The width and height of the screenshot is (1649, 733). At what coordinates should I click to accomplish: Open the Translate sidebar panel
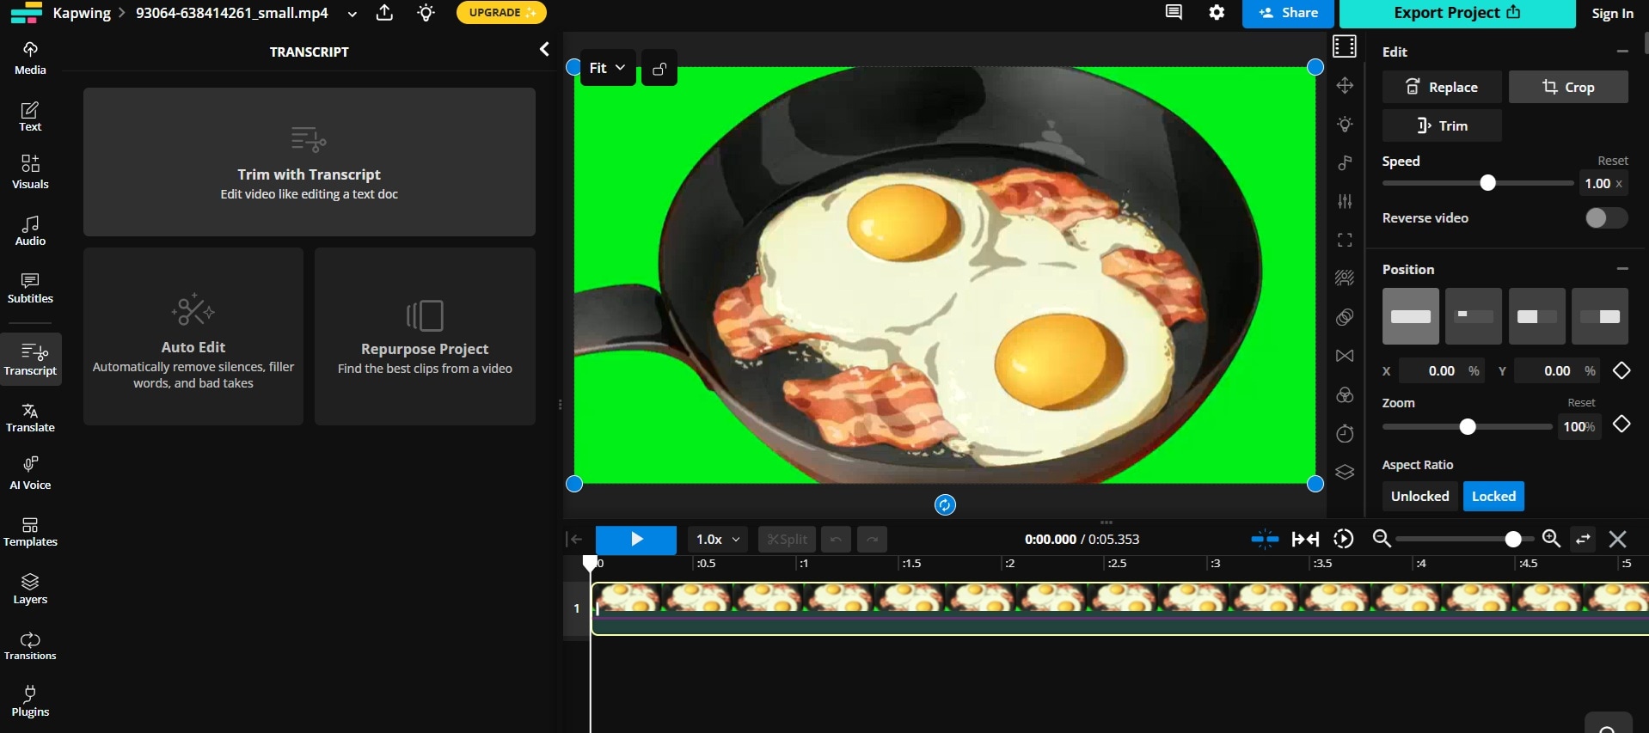pyautogui.click(x=30, y=418)
